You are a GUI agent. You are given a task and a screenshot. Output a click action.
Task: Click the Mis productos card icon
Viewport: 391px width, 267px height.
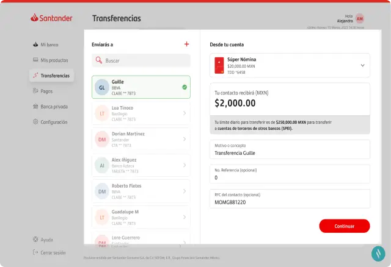pos(35,60)
